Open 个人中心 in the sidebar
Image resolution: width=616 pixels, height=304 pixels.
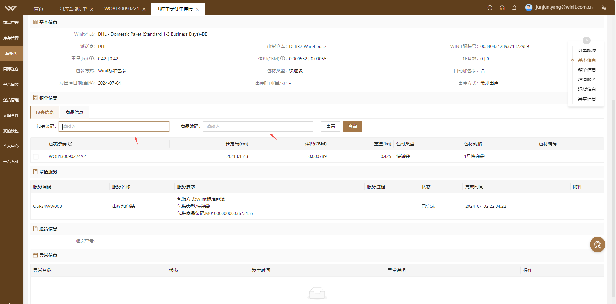coord(11,146)
